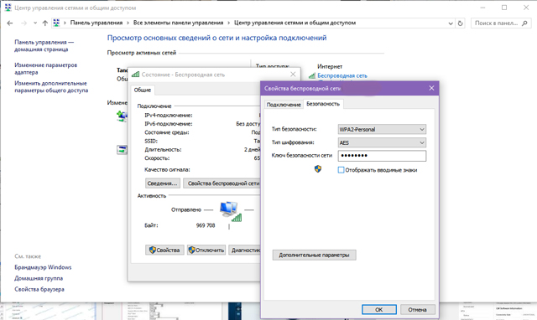537x320 pixels.
Task: Open recent locations dropdown arrow
Action: 35,23
